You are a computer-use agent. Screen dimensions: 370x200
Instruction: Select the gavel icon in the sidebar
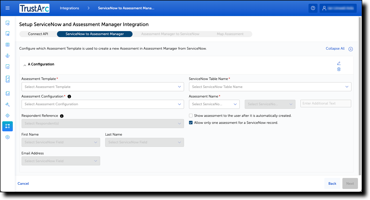click(x=8, y=105)
